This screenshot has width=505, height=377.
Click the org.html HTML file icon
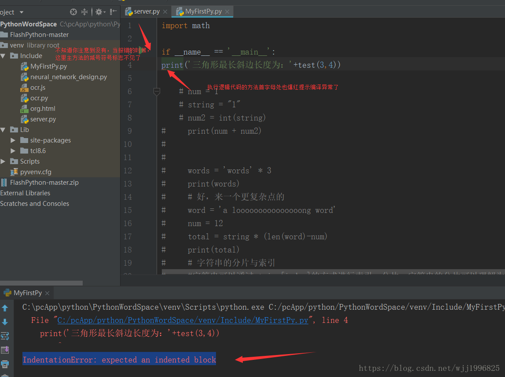click(x=25, y=109)
